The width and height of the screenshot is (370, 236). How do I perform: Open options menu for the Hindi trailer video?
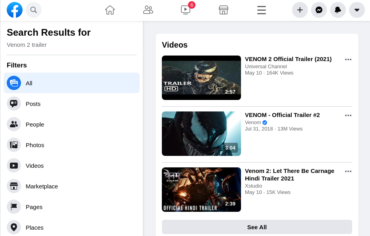(348, 171)
